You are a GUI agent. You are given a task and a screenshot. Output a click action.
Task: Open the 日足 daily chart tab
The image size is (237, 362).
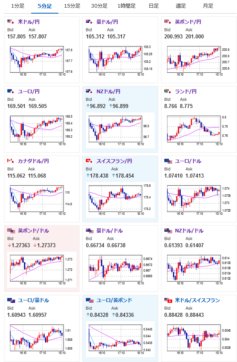click(154, 6)
